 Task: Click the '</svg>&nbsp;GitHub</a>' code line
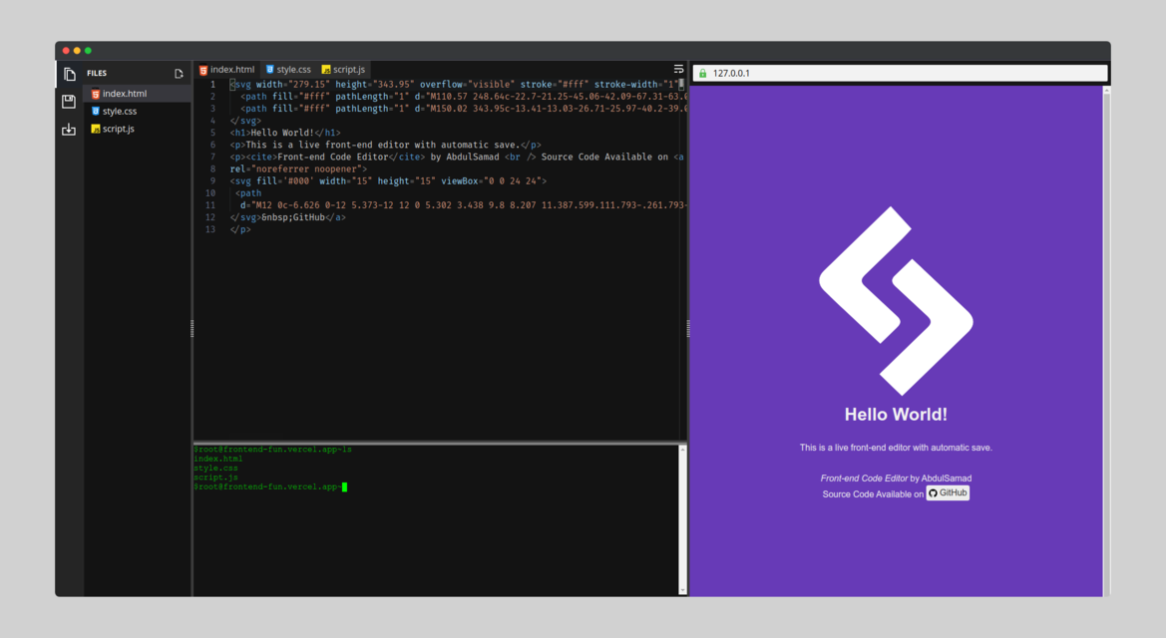tap(288, 217)
